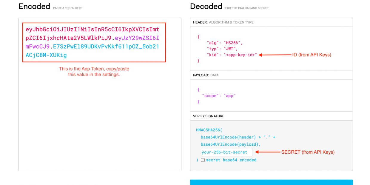Click the "ID (from API Keys)" annotation
The image size is (370, 185).
click(312, 55)
